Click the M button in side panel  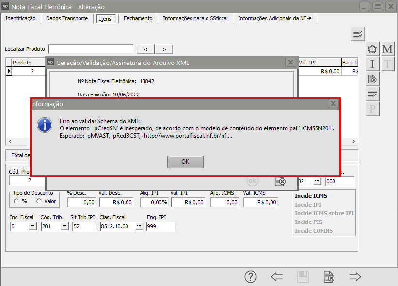(387, 49)
